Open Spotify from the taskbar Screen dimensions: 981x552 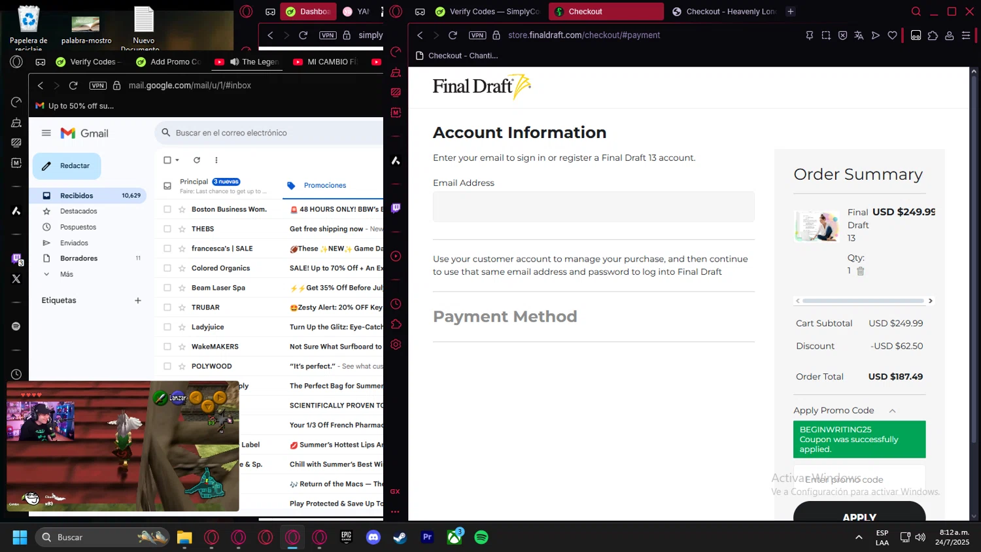tap(481, 538)
